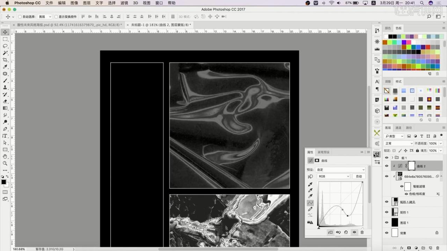
Task: Hide the 684e8a780576095 smart object layer
Action: [387, 176]
